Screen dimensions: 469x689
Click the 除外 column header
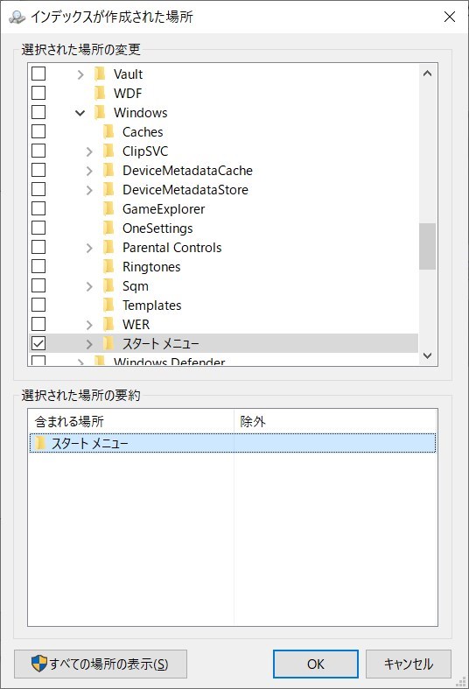[x=335, y=421]
